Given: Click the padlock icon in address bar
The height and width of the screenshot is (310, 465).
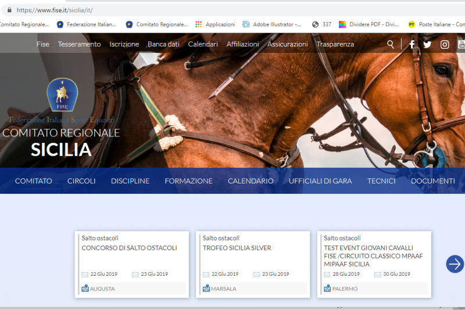Looking at the screenshot, I should pyautogui.click(x=9, y=10).
